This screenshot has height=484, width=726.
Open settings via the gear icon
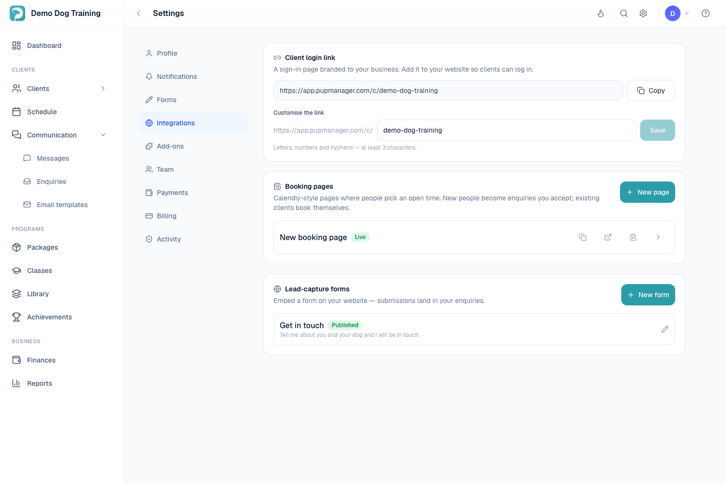[643, 14]
